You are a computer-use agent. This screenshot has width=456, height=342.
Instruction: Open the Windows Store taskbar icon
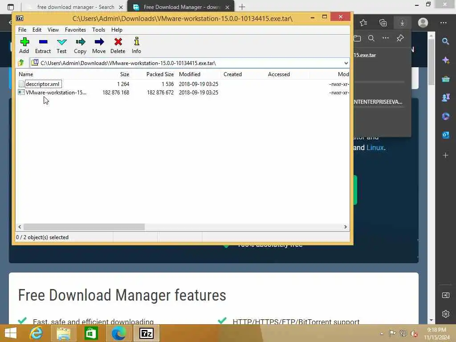point(91,333)
